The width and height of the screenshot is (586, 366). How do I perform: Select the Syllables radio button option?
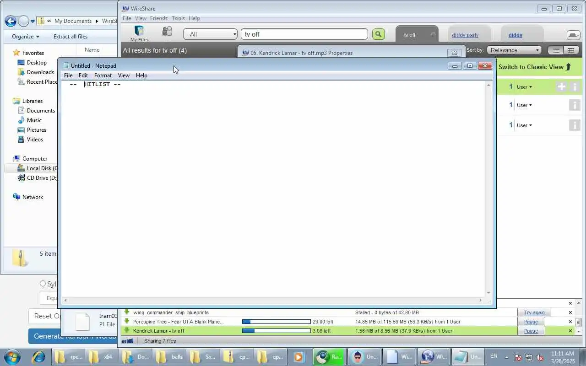tap(43, 284)
